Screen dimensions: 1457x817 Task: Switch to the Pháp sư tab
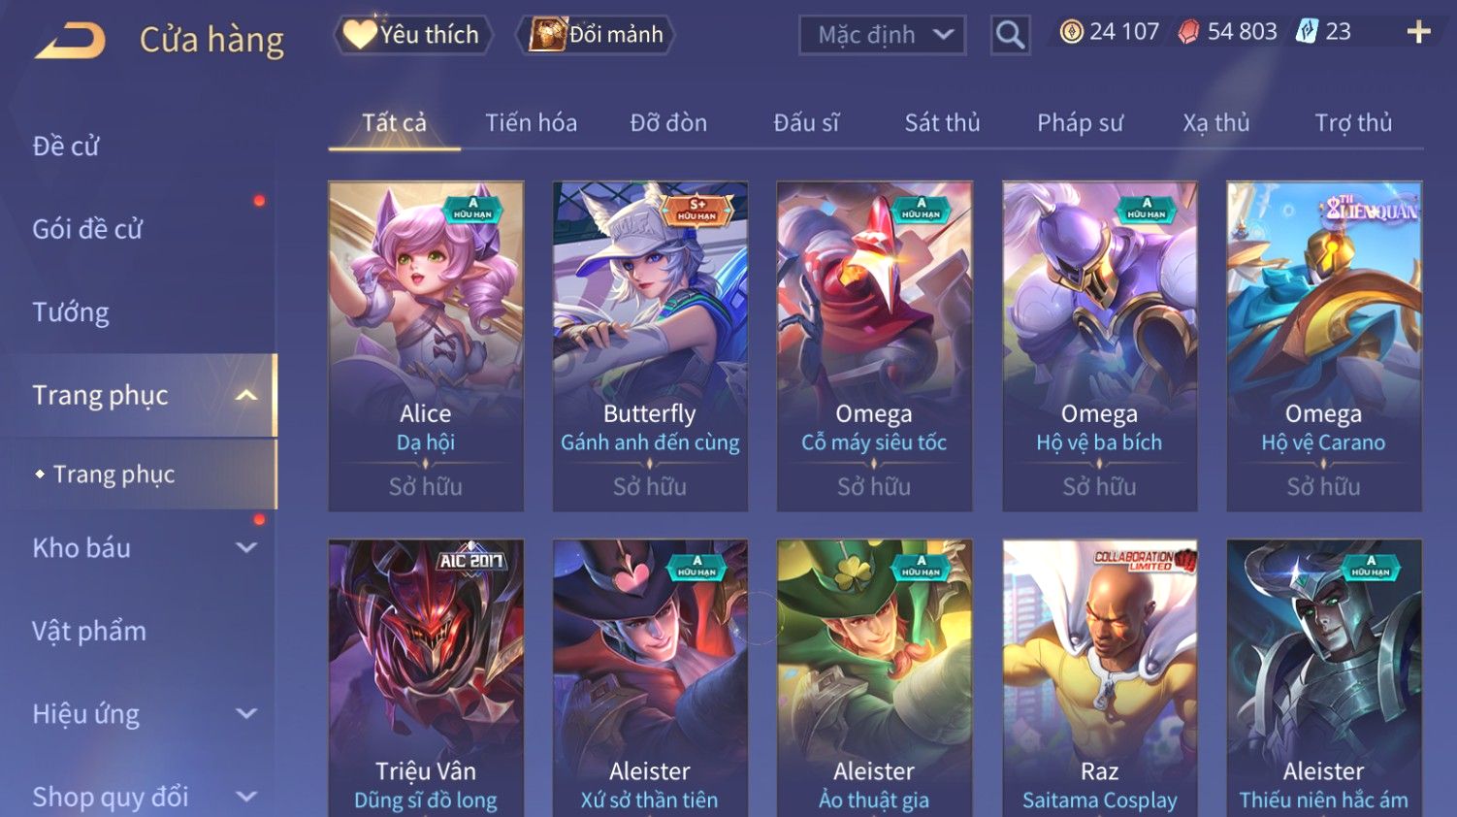coord(1080,123)
